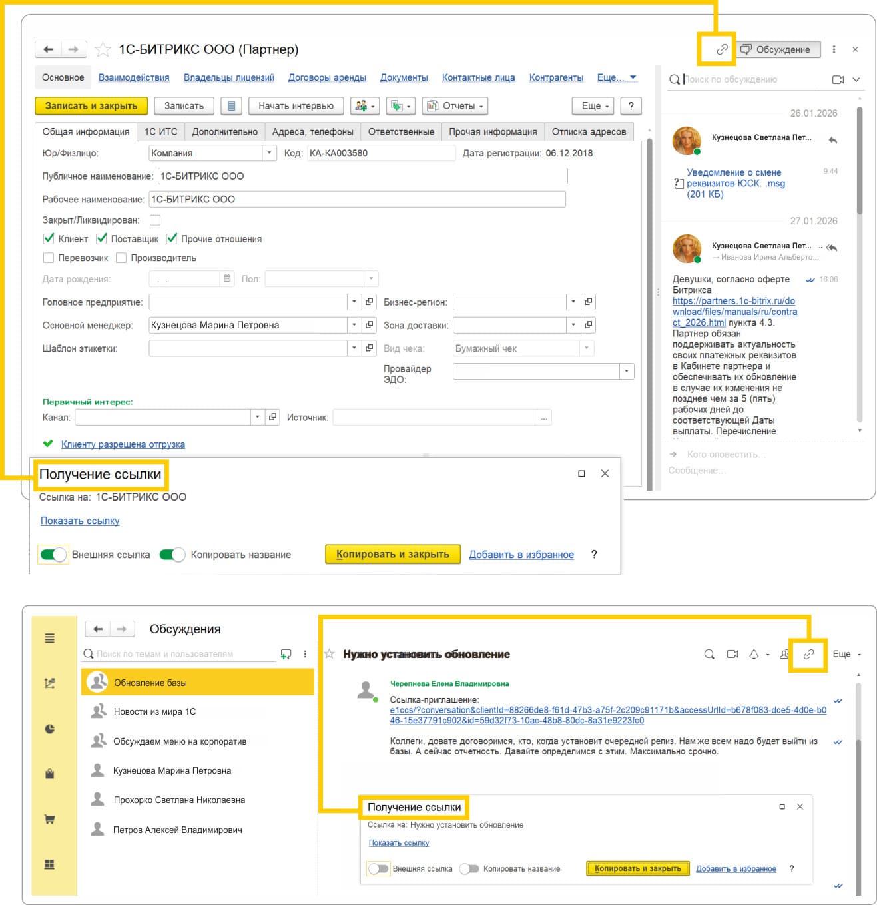This screenshot has height=905, width=877.
Task: Click the Записать и закрыть button
Action: (x=91, y=106)
